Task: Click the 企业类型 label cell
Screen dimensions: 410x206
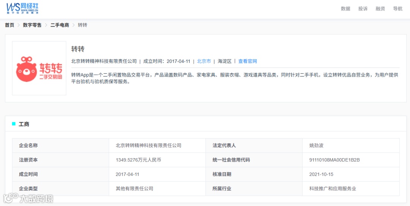Action: 61,189
